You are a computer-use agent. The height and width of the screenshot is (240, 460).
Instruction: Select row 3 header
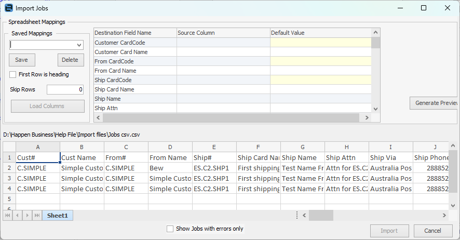pos(9,178)
